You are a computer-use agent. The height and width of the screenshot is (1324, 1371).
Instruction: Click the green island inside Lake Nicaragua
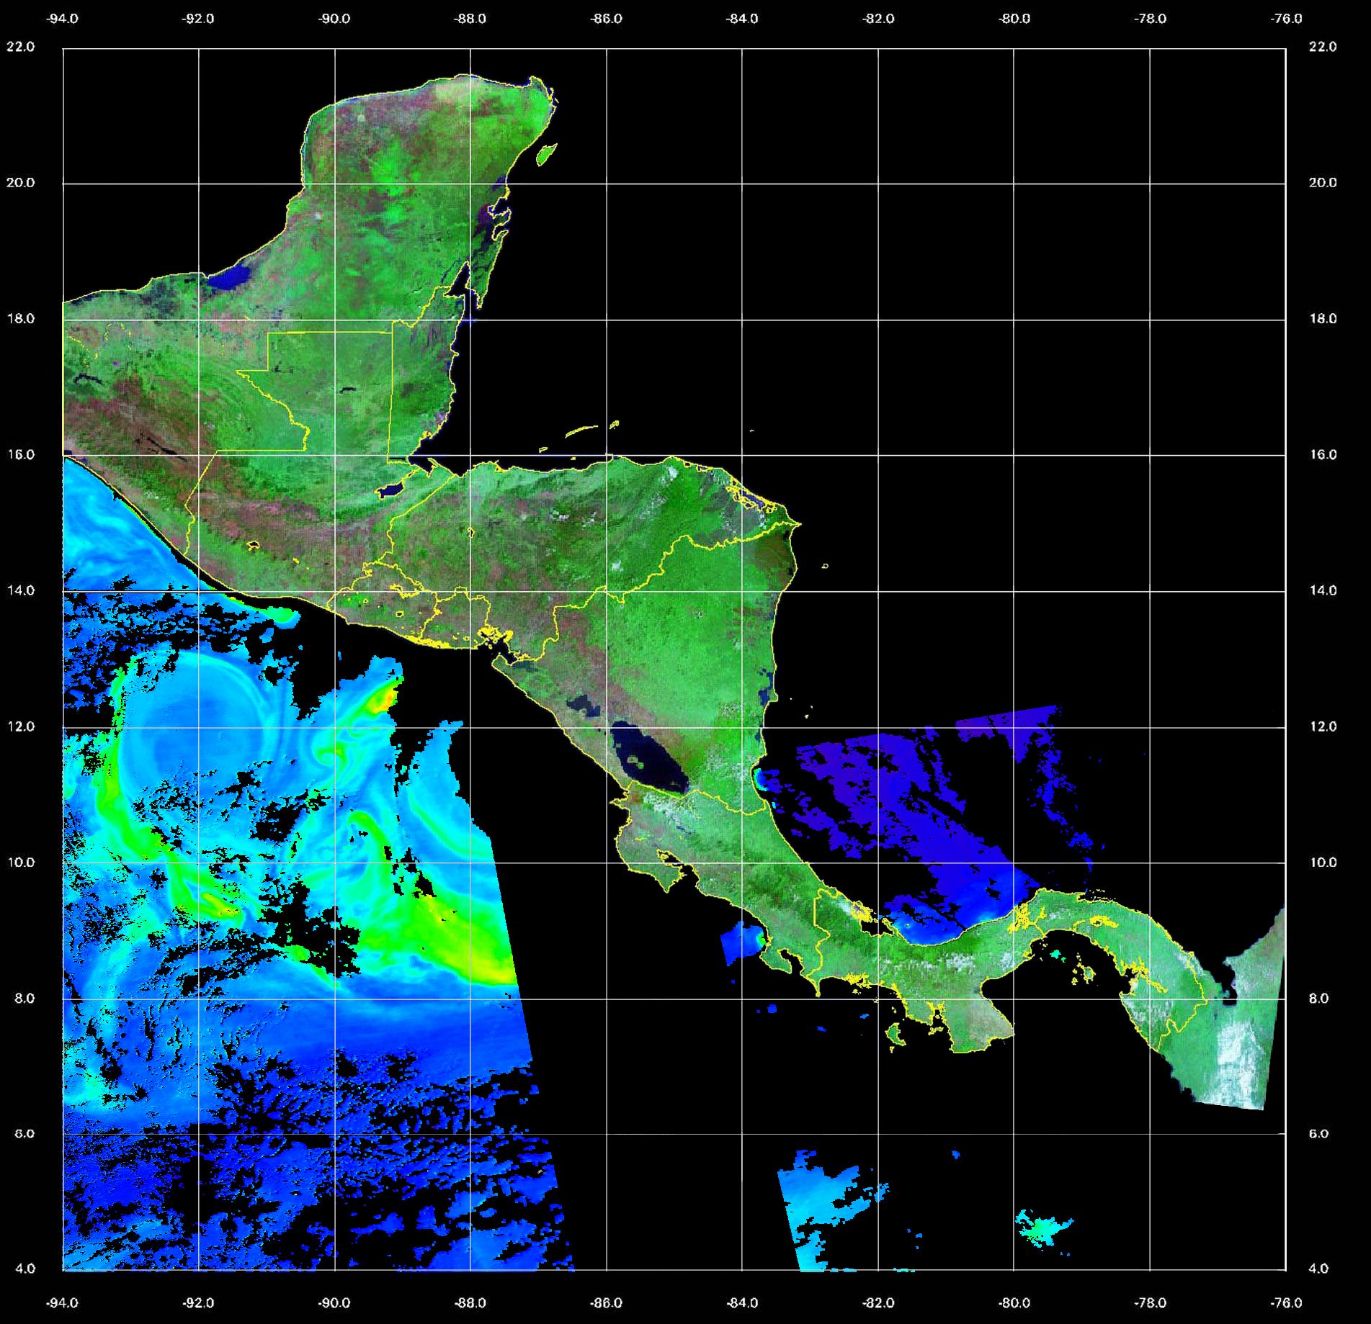[635, 760]
